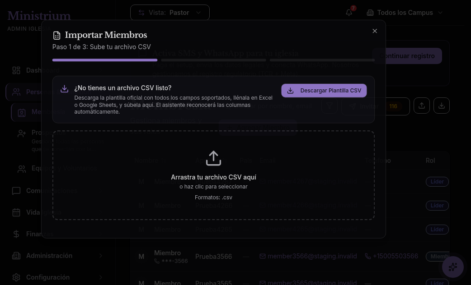
Task: Click the Configuración gear icon
Action: [16, 277]
